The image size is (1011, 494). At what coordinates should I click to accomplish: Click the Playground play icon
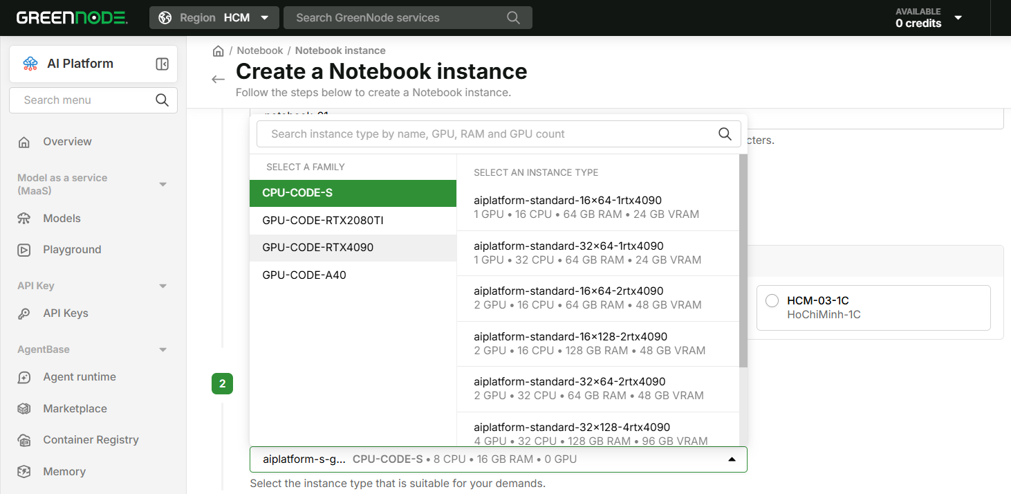pyautogui.click(x=24, y=250)
